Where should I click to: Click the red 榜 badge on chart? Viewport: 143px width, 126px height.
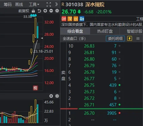click(x=35, y=88)
